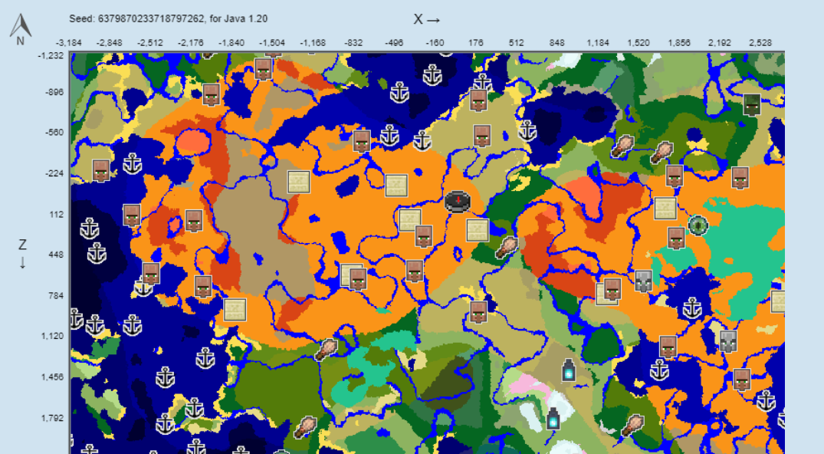This screenshot has width=824, height=454.
Task: Click the trail ruins brush marker in the southeast
Action: tap(633, 425)
